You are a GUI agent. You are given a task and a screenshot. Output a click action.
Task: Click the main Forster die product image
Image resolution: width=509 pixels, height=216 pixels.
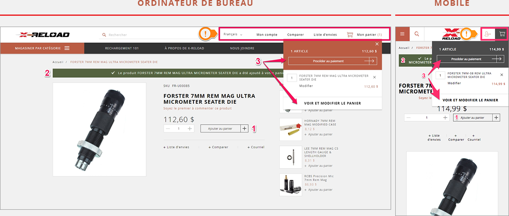click(99, 129)
